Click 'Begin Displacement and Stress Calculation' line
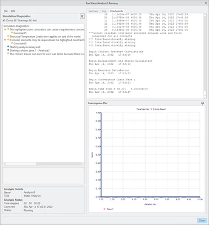The width and height of the screenshot is (209, 225). click(120, 61)
